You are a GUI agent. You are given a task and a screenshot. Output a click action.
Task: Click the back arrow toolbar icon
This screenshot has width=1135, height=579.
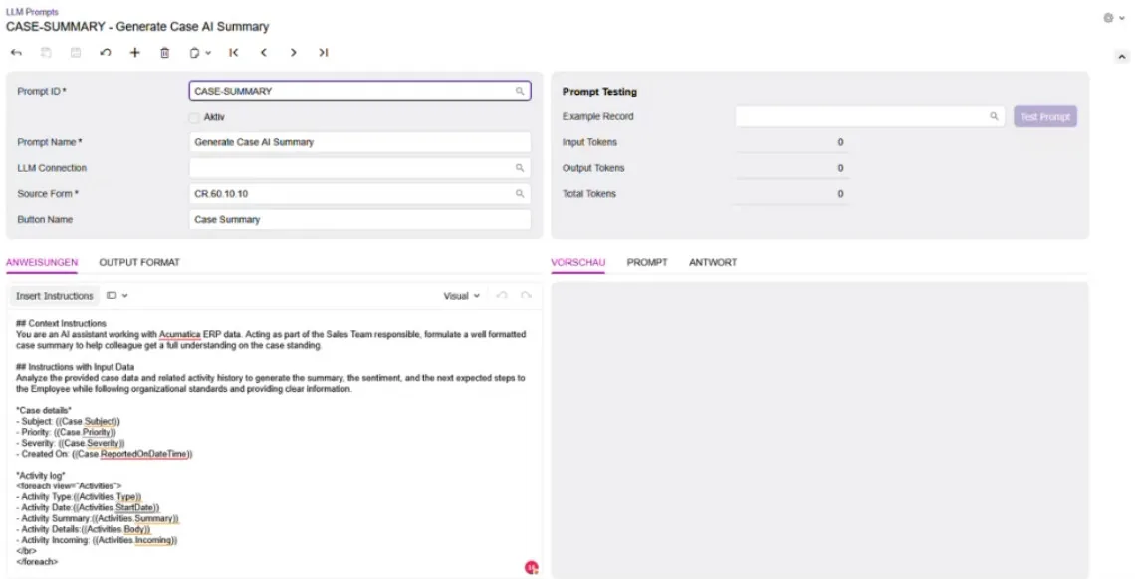point(16,52)
